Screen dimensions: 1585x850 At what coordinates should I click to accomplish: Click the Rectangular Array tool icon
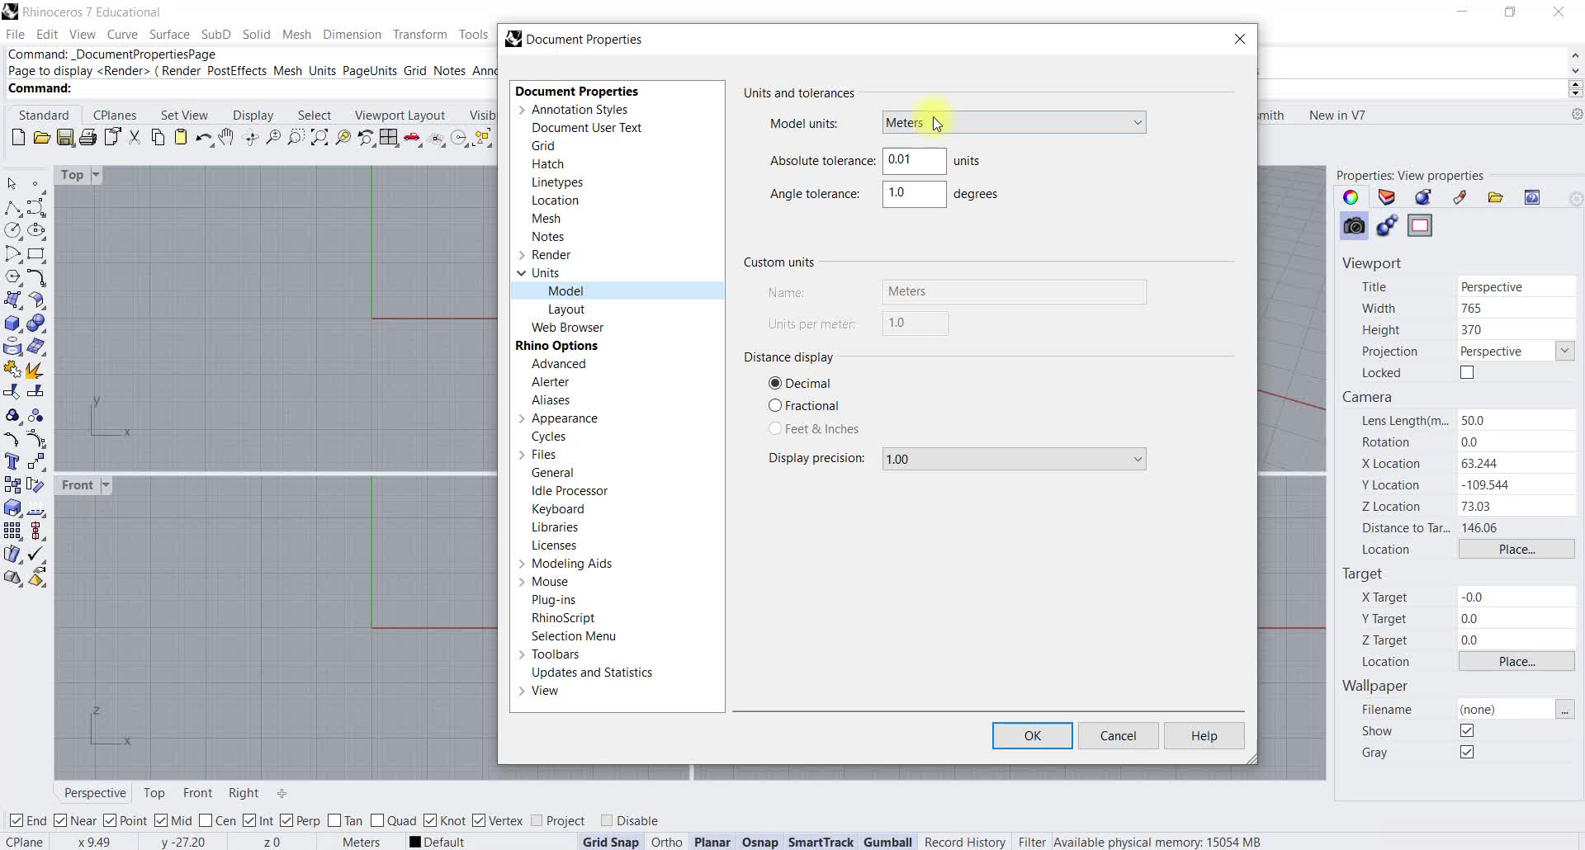[12, 531]
